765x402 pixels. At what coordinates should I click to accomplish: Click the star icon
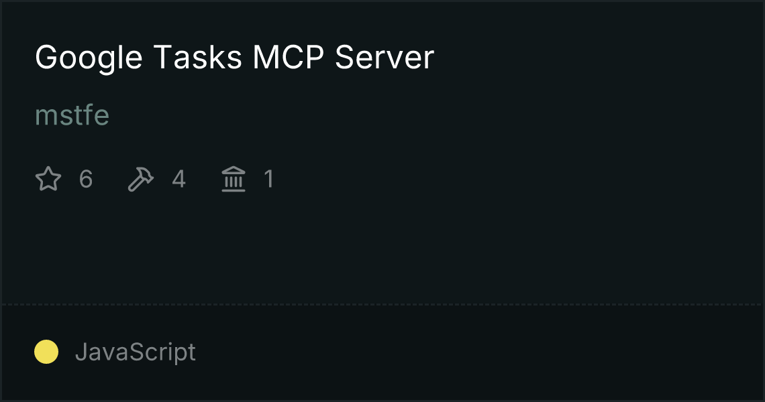48,179
